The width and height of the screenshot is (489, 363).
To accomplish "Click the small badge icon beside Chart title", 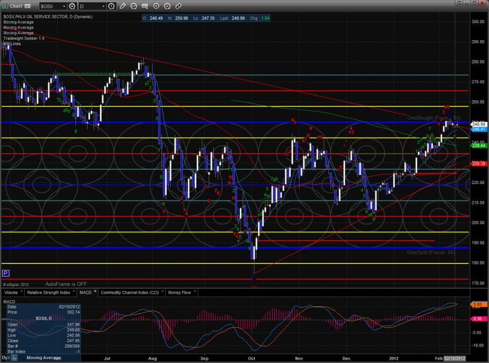I will pos(28,6).
